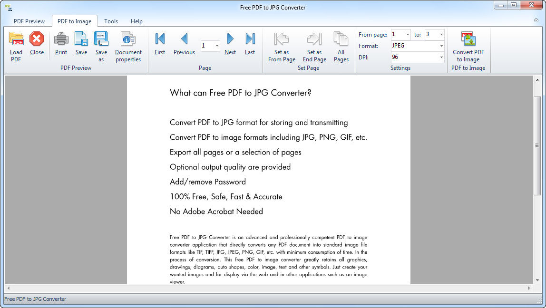Click Set as End Page icon

[x=314, y=38]
